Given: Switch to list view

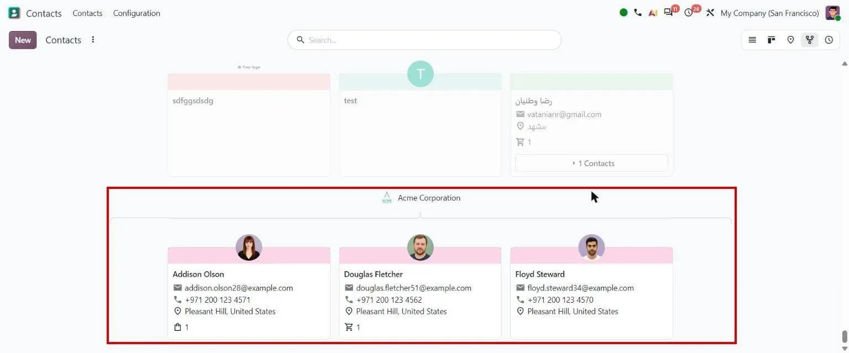Looking at the screenshot, I should point(752,40).
